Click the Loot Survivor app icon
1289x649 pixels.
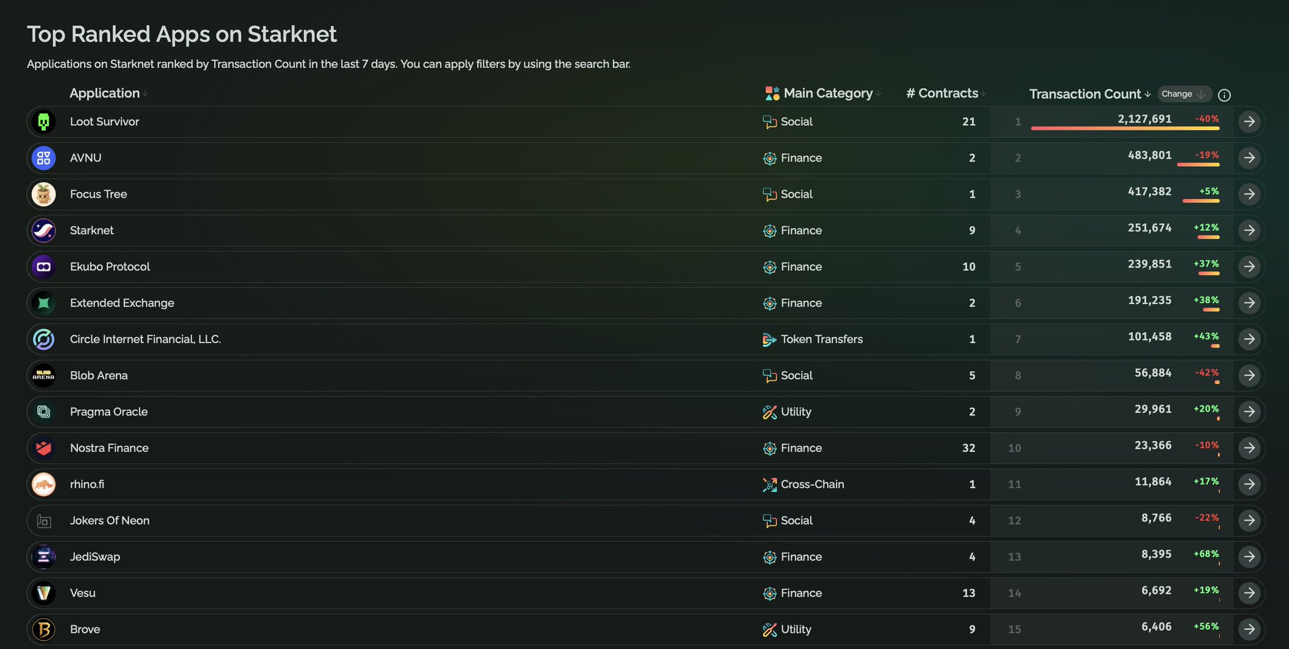click(x=43, y=121)
